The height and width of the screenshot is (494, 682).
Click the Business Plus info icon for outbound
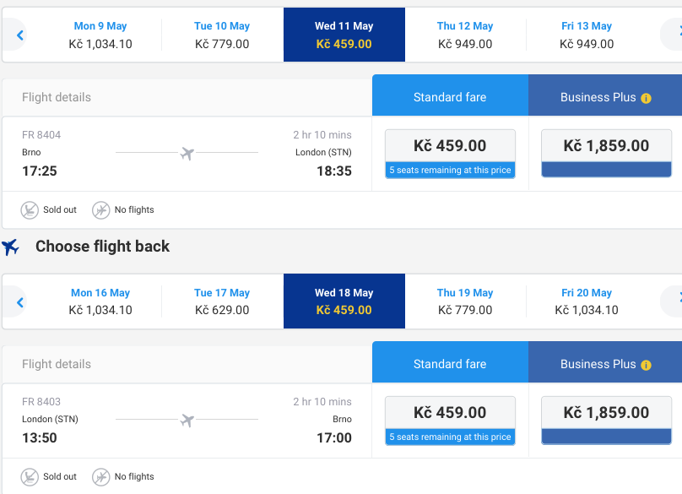point(646,98)
